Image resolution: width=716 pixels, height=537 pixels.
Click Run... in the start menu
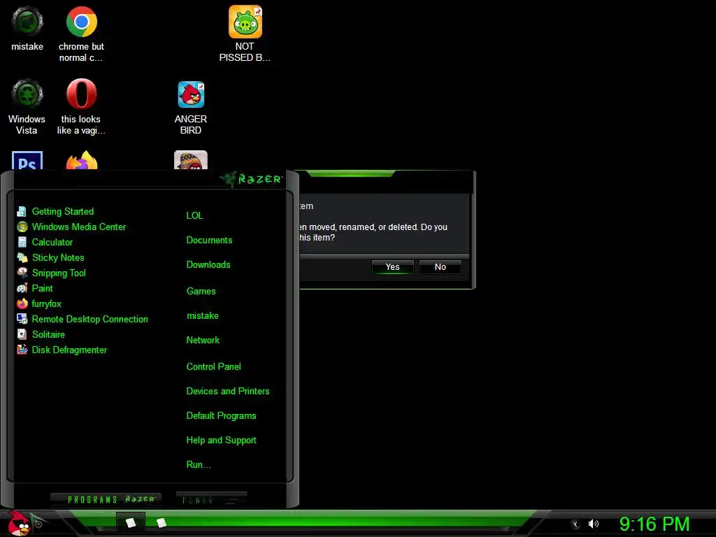(x=198, y=465)
